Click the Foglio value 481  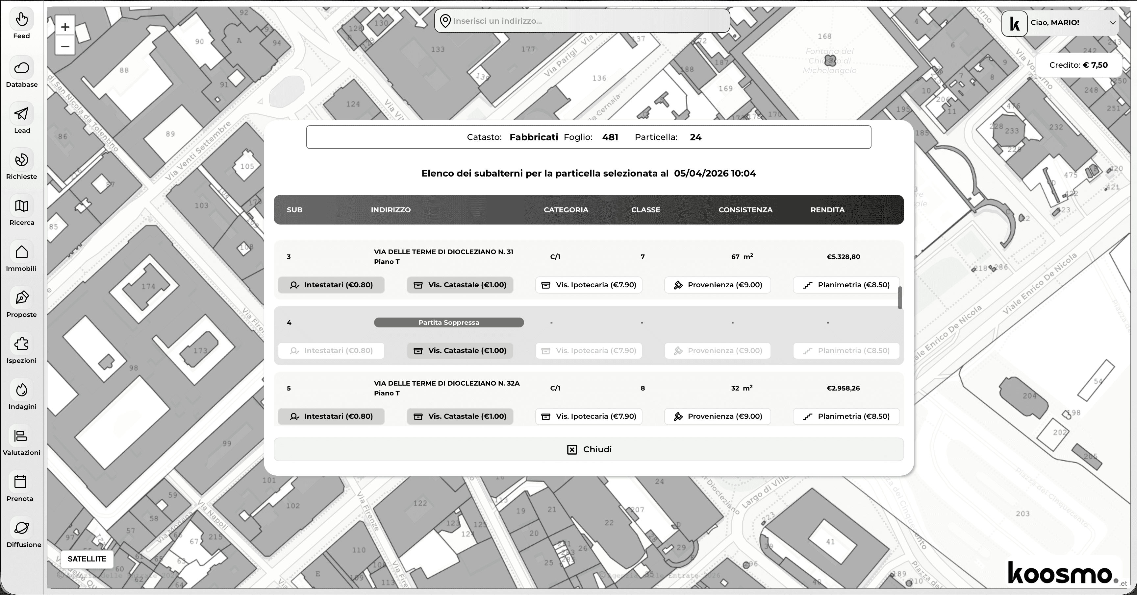610,137
